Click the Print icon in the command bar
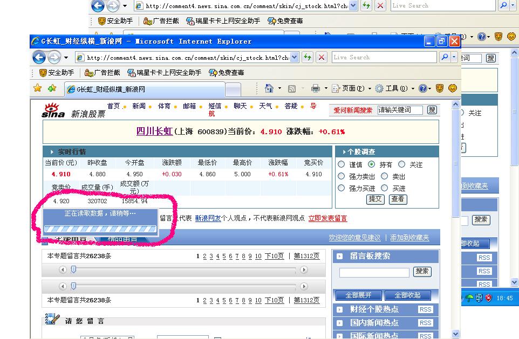Viewport: 519px width, 339px height. click(316, 88)
